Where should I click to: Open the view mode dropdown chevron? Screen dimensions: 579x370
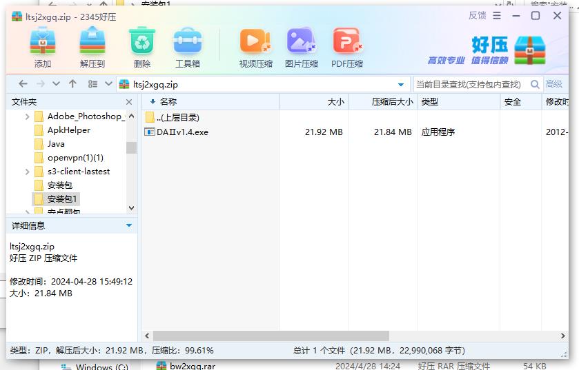[108, 84]
